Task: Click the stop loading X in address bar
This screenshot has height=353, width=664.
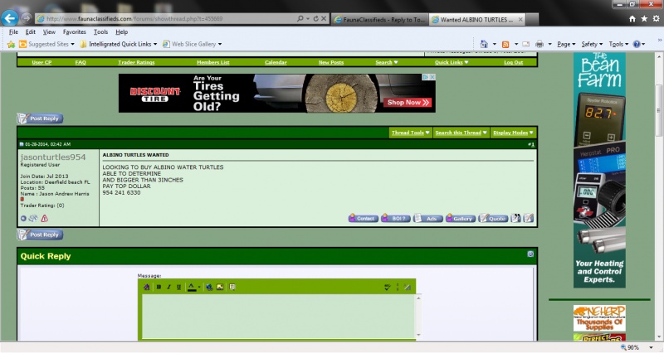Action: click(x=324, y=18)
